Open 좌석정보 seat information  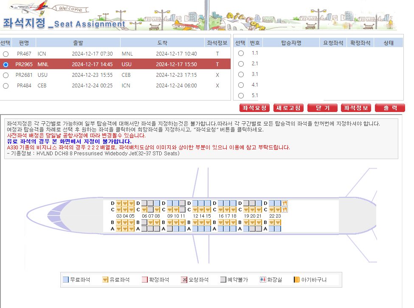pos(356,108)
